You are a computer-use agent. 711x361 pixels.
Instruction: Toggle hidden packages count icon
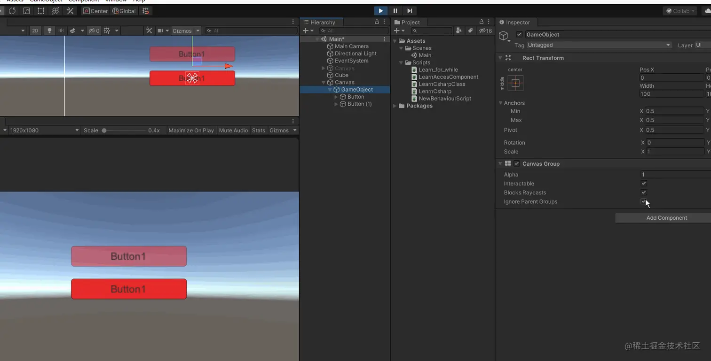[x=485, y=31]
